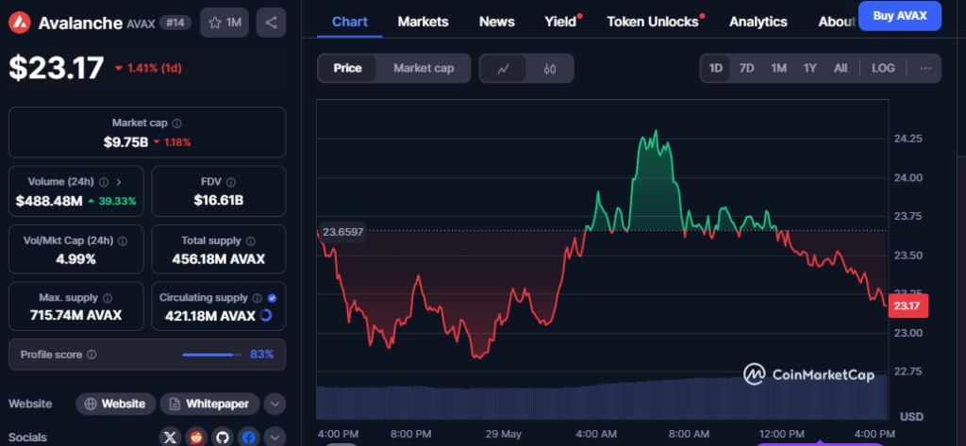
Task: Open the Markets tab
Action: [x=424, y=22]
